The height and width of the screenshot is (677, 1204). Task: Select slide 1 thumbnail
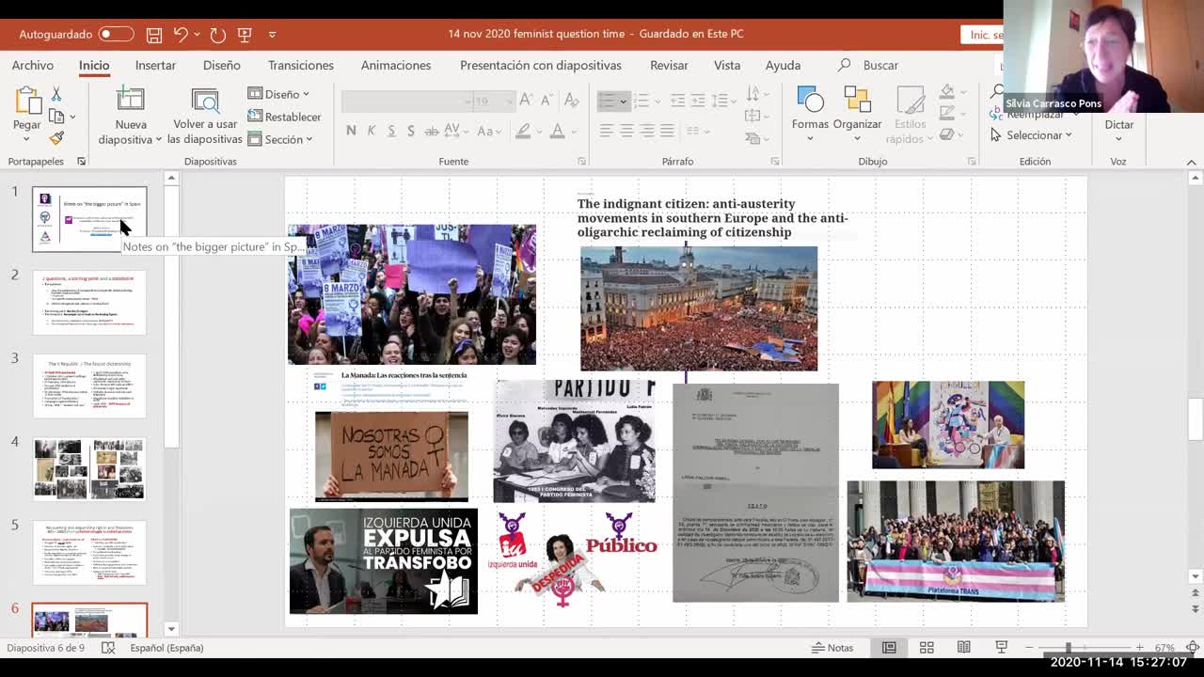click(89, 219)
